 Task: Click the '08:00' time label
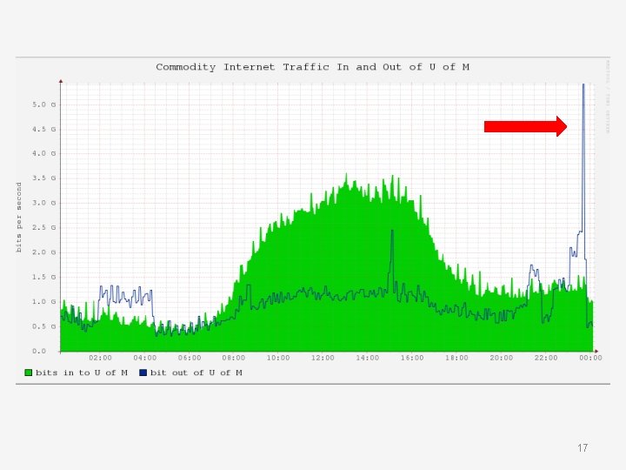pyautogui.click(x=234, y=358)
